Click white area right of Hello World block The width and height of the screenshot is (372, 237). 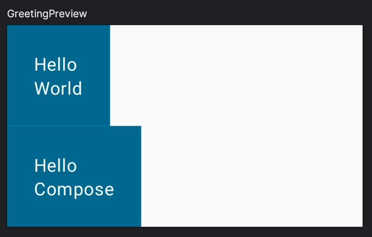[x=235, y=75]
